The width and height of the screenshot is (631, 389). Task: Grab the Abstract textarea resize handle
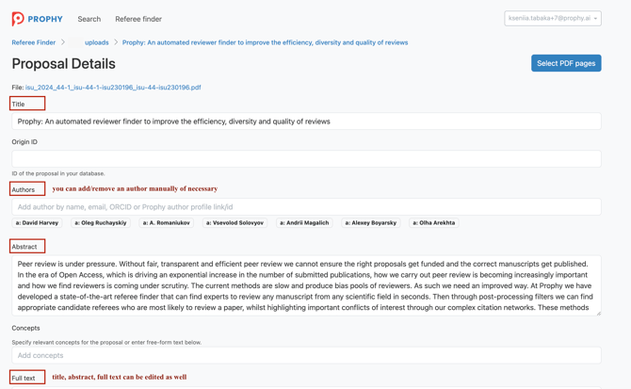tap(598, 313)
